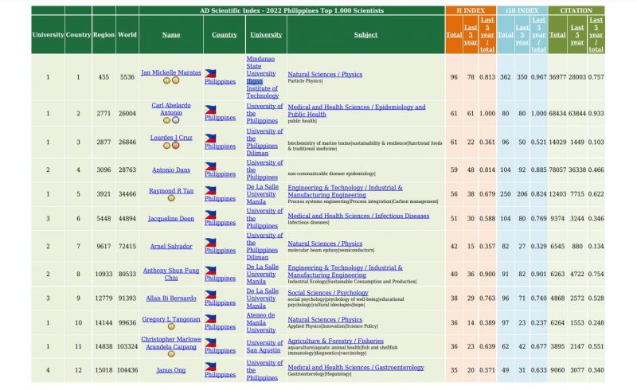This screenshot has height=390, width=637.
Task: Click the flag icon in Lourdes J Cruz row
Action: [210, 138]
